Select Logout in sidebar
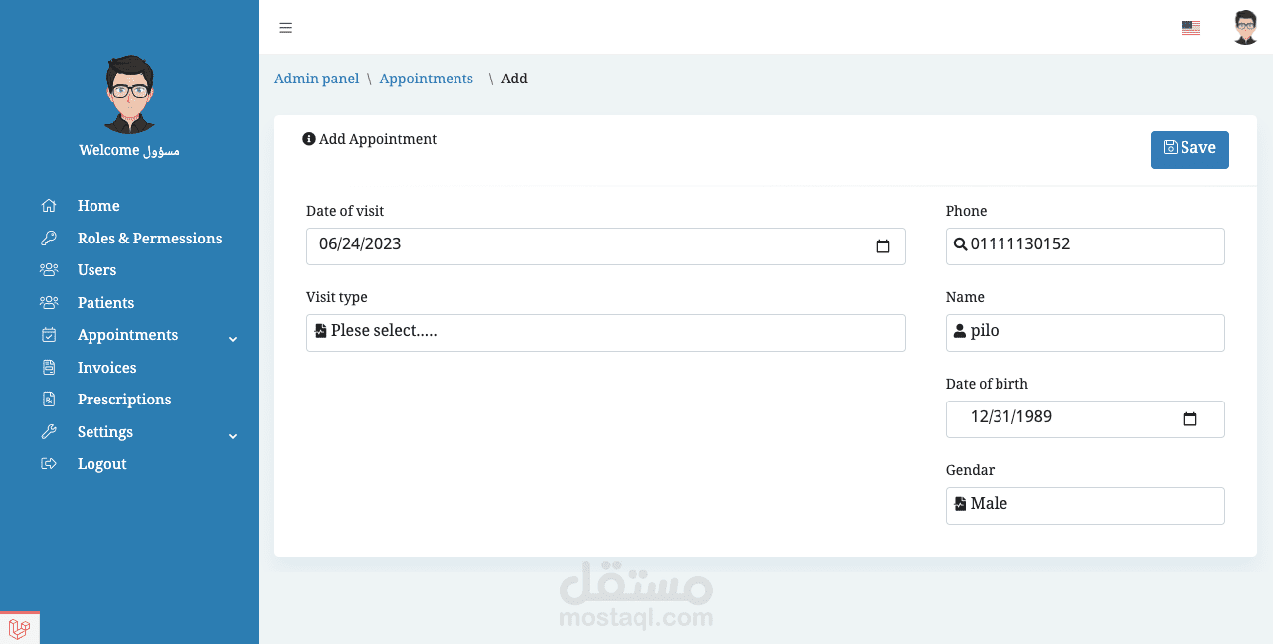 [x=102, y=464]
